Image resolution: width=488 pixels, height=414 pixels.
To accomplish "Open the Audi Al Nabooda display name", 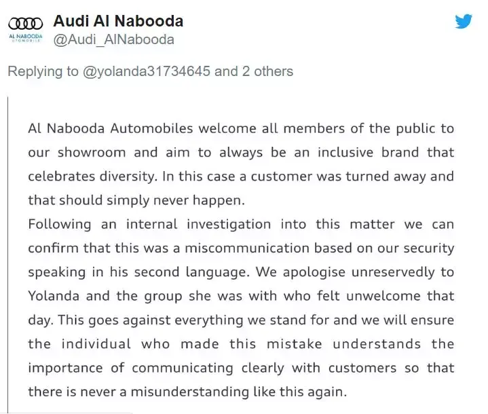I will [118, 21].
